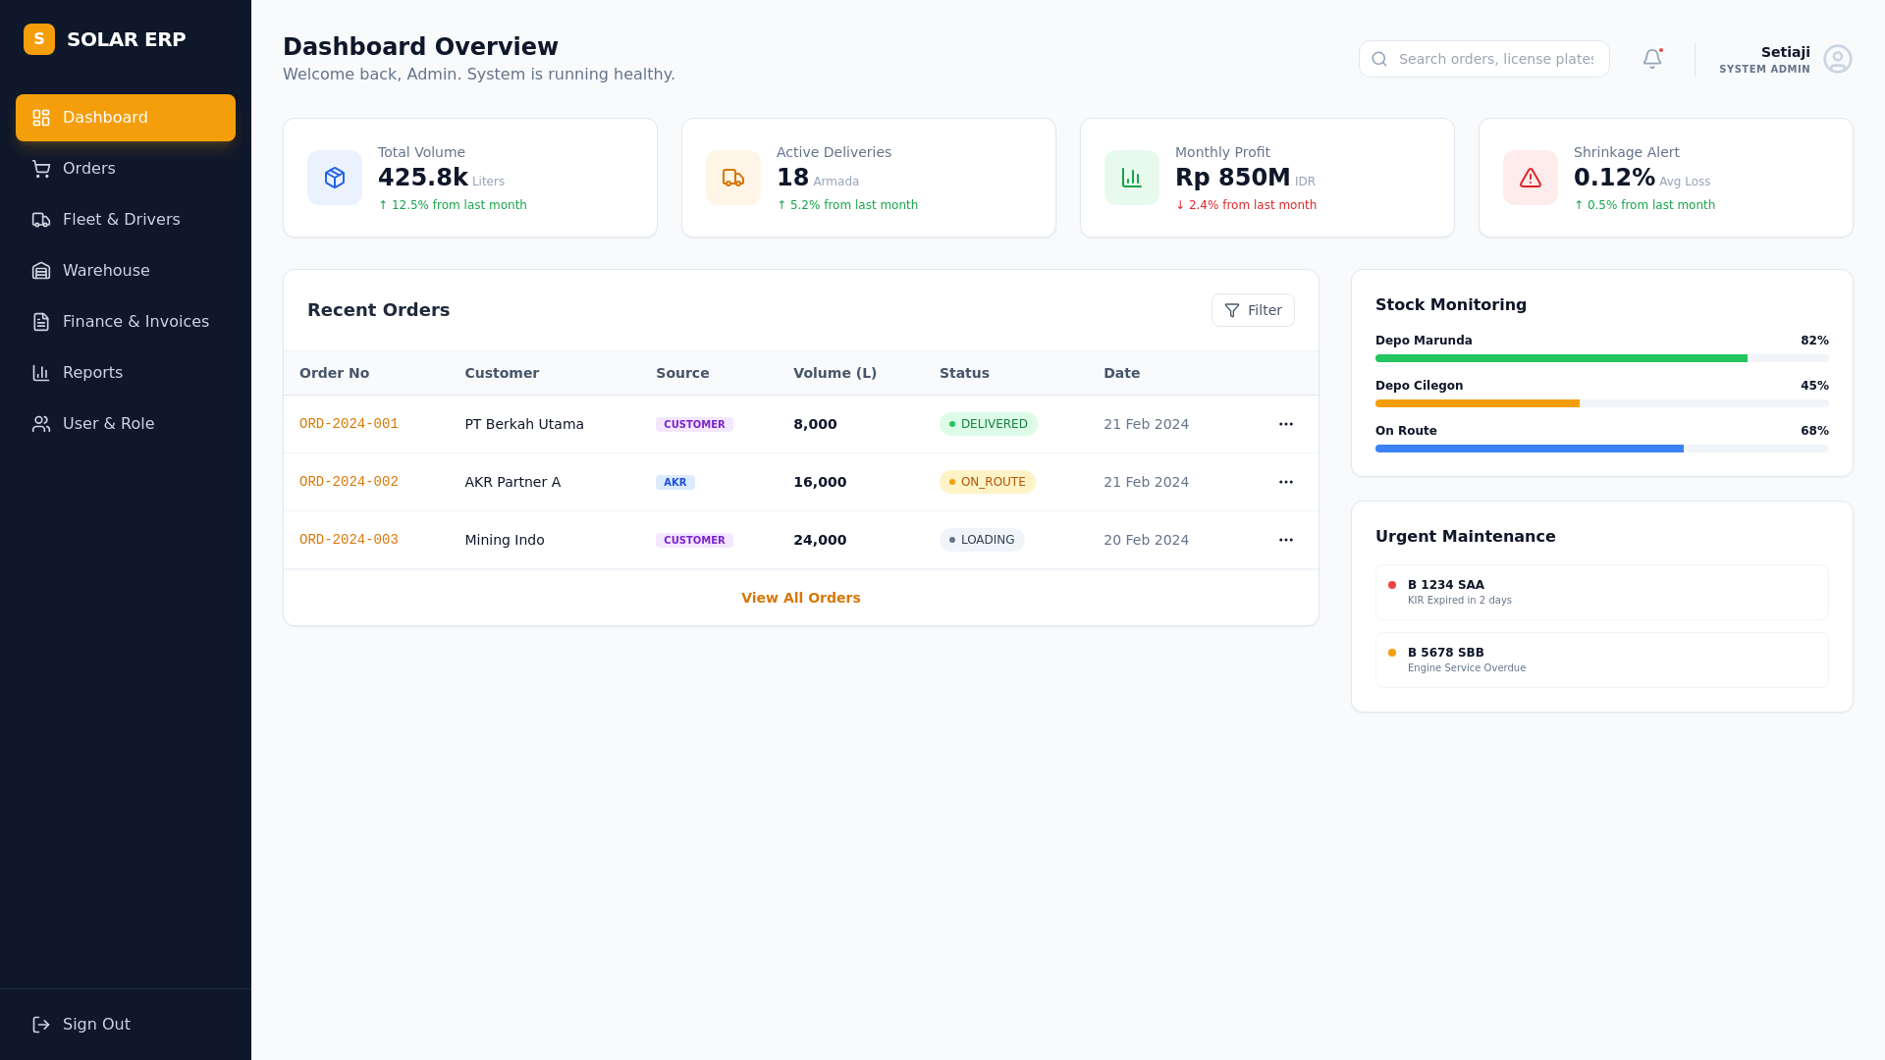
Task: Click the Sign Out arrow icon
Action: click(x=41, y=1025)
